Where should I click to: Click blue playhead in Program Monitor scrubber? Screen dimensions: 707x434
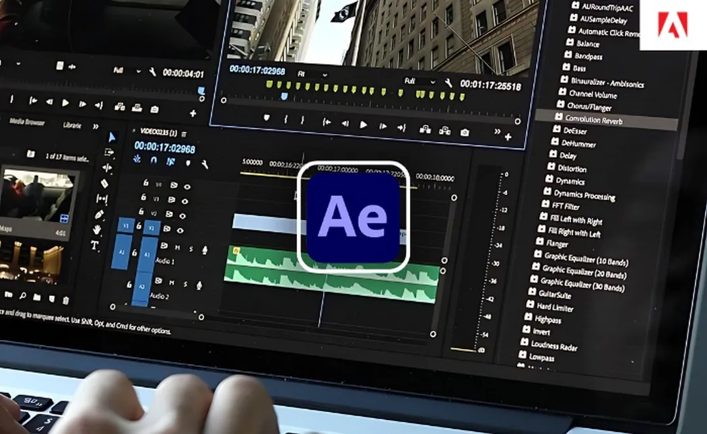pos(284,96)
